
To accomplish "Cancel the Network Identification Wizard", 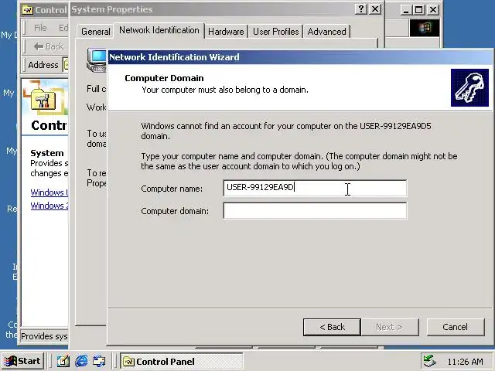I will (x=456, y=327).
